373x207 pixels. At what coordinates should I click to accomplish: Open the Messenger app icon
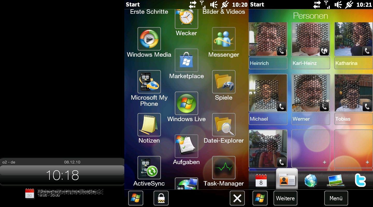point(224,39)
